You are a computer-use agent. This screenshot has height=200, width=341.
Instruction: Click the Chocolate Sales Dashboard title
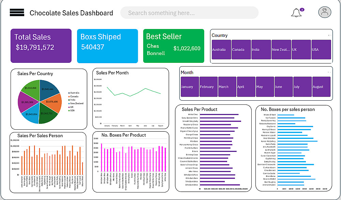71,13
